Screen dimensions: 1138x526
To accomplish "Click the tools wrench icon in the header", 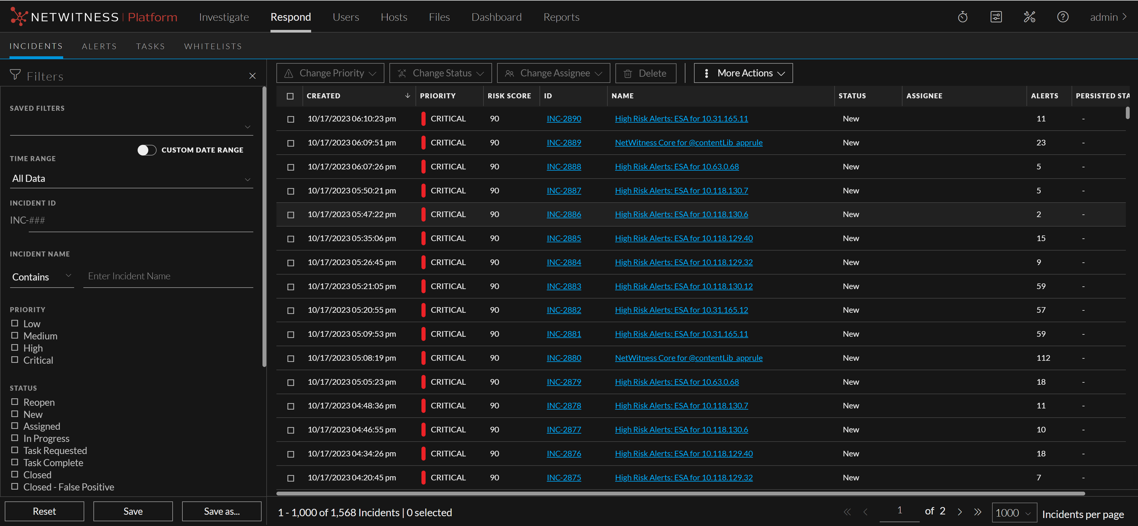I will pyautogui.click(x=1029, y=17).
